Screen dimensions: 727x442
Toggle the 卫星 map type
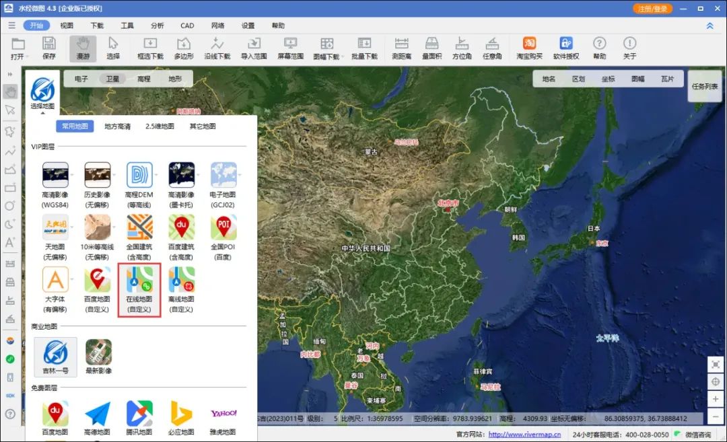(x=112, y=79)
